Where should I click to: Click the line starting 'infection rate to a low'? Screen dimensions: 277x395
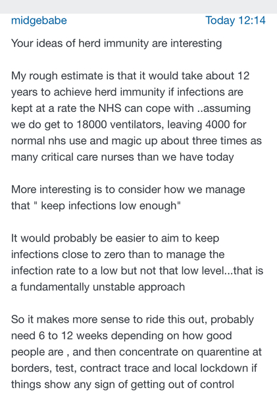click(137, 271)
